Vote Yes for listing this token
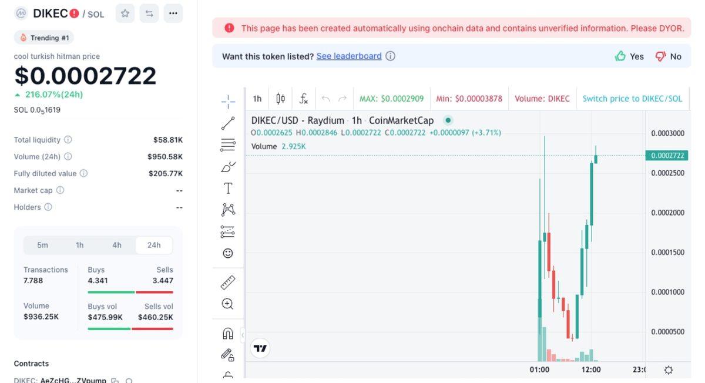The height and width of the screenshot is (383, 705). pyautogui.click(x=628, y=56)
